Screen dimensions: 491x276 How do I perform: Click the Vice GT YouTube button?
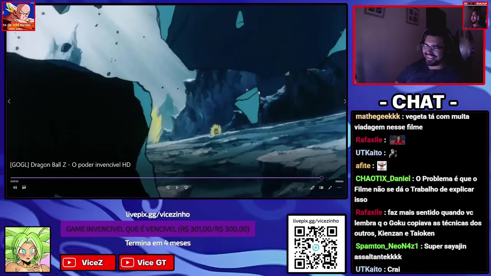point(147,263)
